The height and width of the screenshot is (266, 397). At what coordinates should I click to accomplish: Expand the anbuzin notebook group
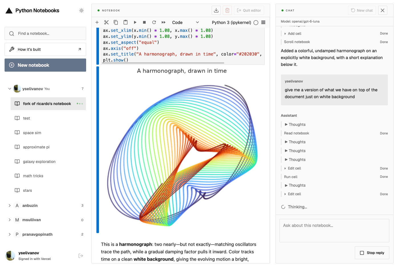tap(10, 205)
